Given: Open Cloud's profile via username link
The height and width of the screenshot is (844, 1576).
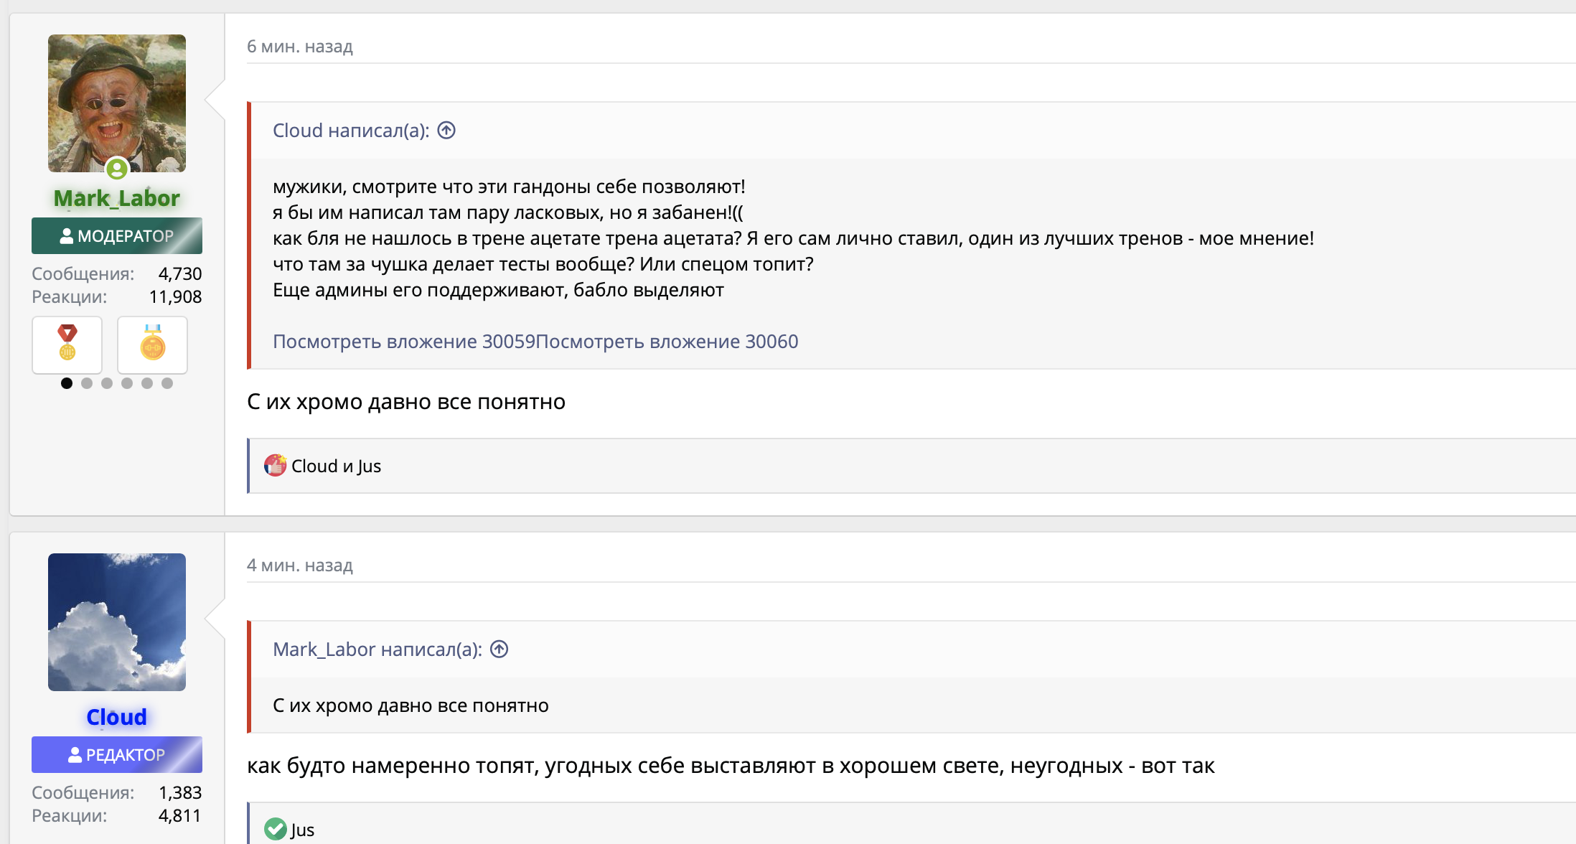Looking at the screenshot, I should click(x=116, y=717).
